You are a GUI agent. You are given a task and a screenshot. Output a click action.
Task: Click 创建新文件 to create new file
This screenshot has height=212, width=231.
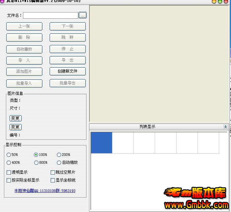point(68,71)
